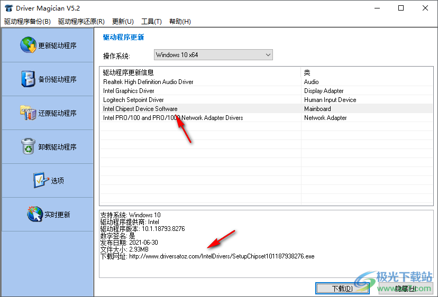Click the Live Update (实时更新) globe icon
This screenshot has width=438, height=297.
[x=34, y=214]
